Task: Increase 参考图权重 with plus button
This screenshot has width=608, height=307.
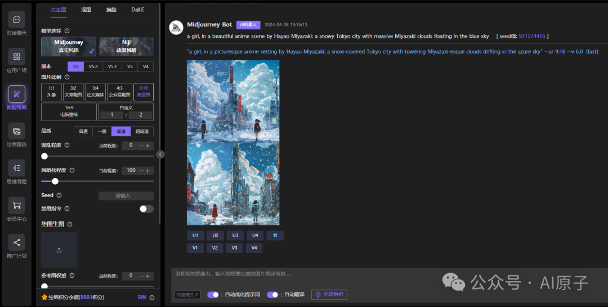Action: pos(147,276)
